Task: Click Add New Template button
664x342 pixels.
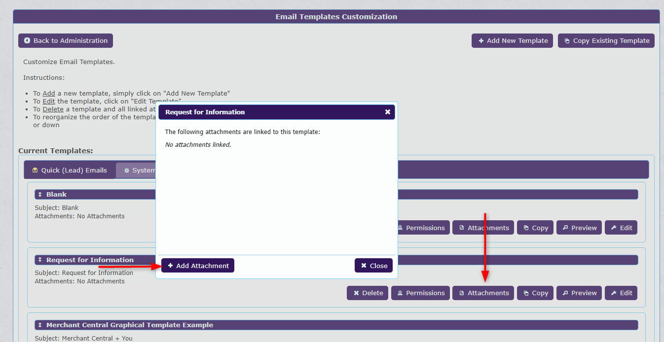Action: [x=512, y=40]
